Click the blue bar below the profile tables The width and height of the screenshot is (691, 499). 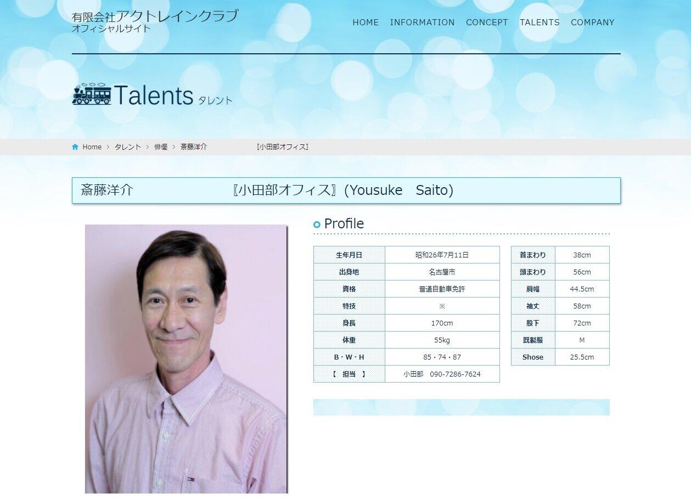click(461, 407)
